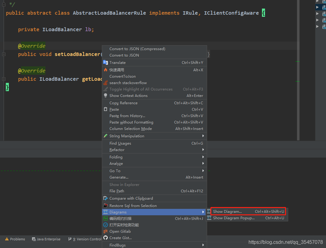Select Show Diagram... from the submenu
Screen dimensions: 326x248
pos(227,212)
